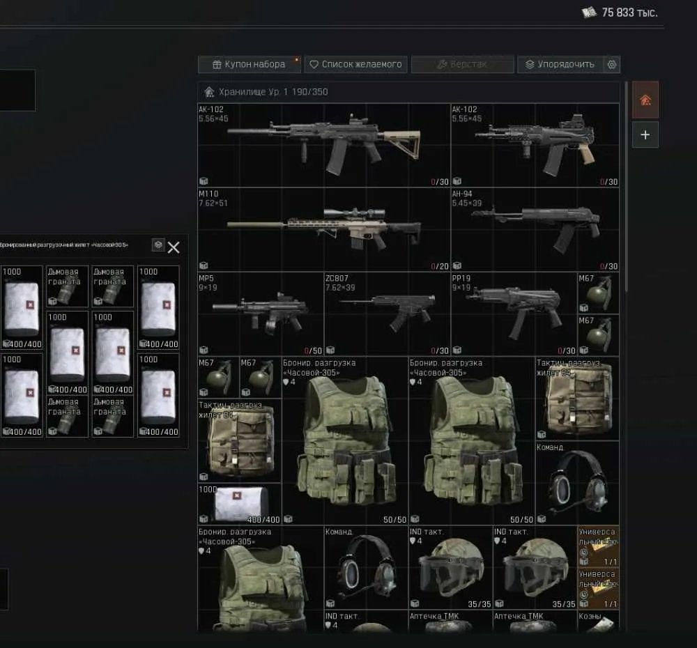Pick bottom-left Дымовая граната in vest panel
Screen dimensions: 697x648
[67, 417]
